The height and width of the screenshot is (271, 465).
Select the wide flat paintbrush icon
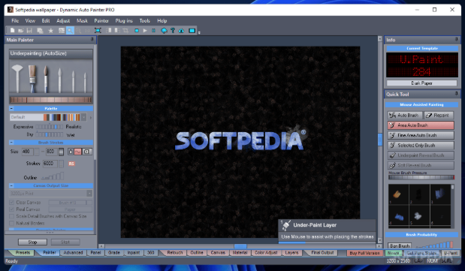click(x=32, y=79)
